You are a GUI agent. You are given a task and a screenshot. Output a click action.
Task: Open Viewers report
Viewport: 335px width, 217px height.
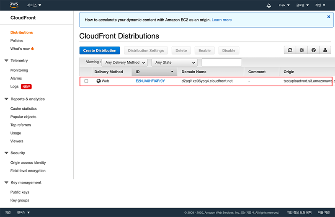point(17,141)
